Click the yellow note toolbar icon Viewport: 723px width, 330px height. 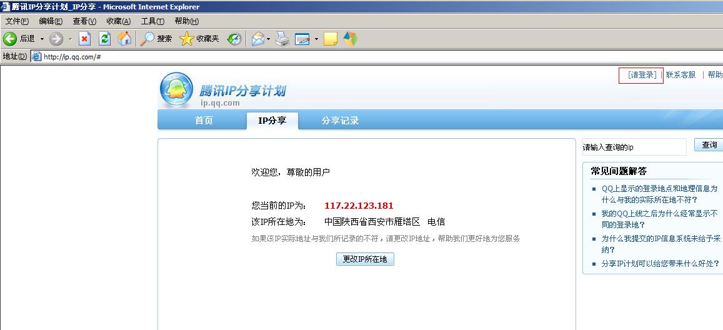point(330,39)
